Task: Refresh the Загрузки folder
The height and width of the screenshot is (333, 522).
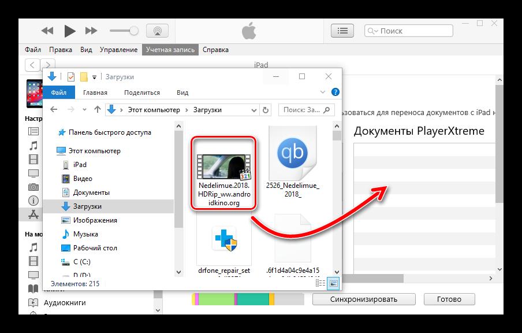Action: 265,110
